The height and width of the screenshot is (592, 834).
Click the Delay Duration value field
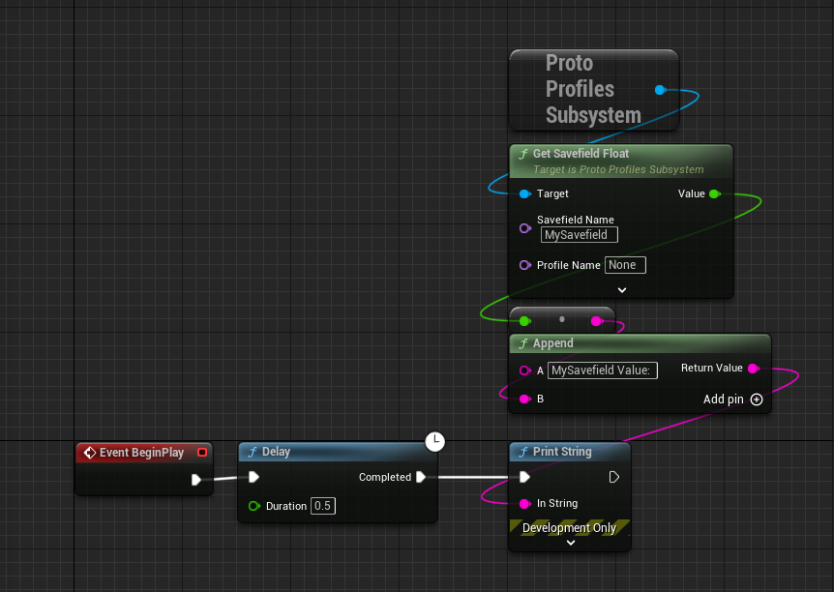click(322, 506)
